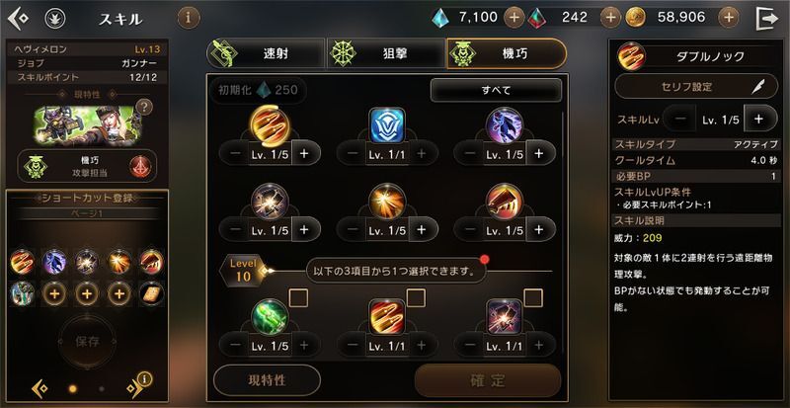Click the 確定 confirm button
Viewport: 790px width, 408px height.
coord(488,380)
